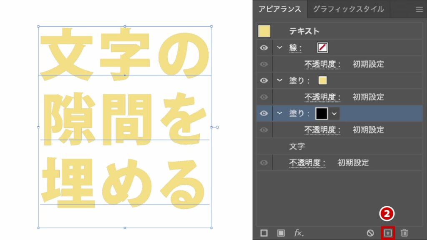Toggle visibility of the 線 stroke row
Image resolution: width=427 pixels, height=240 pixels.
tap(264, 48)
